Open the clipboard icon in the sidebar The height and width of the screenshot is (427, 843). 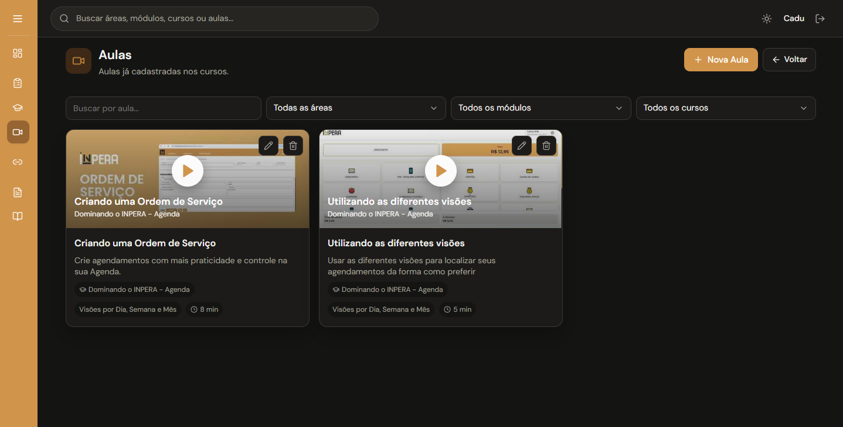click(x=18, y=83)
